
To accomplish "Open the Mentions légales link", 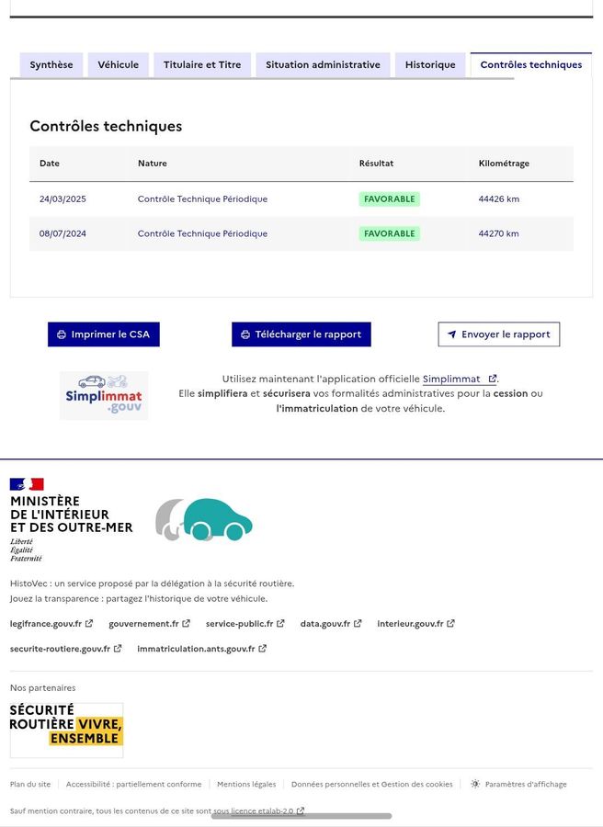I will 246,784.
